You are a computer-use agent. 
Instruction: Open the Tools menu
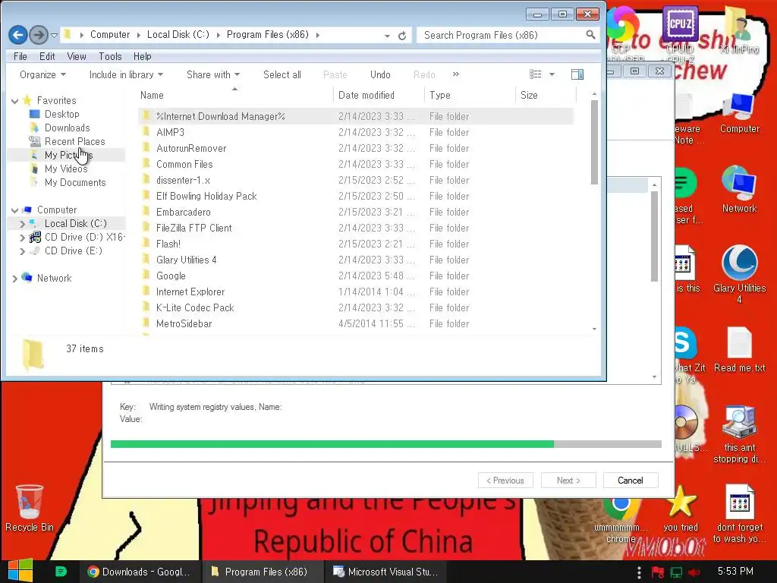[x=110, y=56]
